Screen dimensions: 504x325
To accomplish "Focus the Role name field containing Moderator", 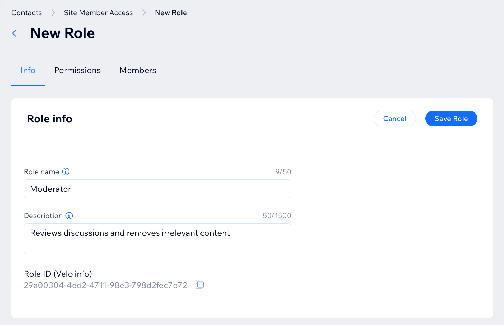I will pos(157,189).
